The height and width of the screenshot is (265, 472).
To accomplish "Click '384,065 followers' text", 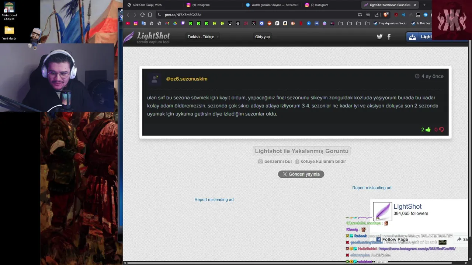I will (411, 213).
